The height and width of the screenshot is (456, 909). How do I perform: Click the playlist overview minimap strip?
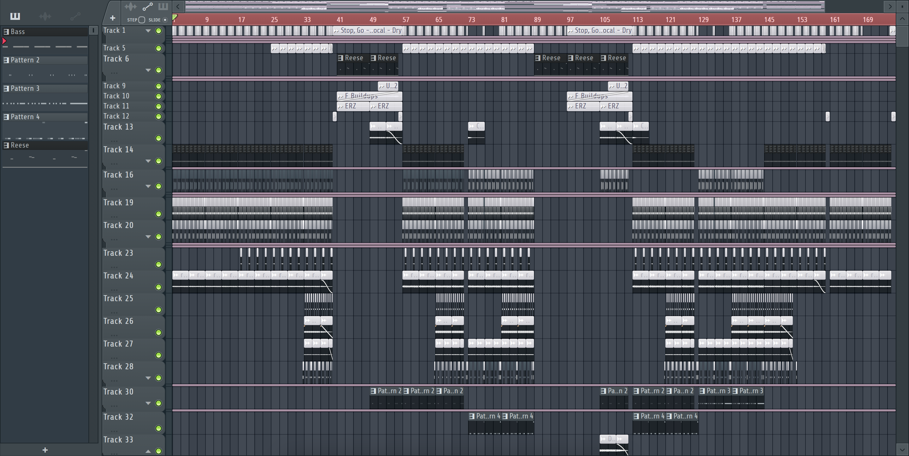pyautogui.click(x=505, y=6)
